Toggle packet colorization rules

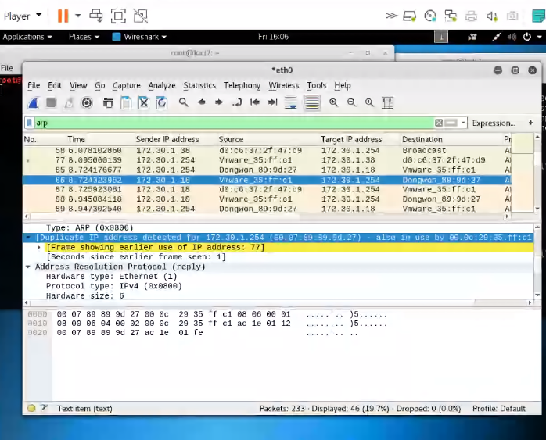(x=312, y=102)
